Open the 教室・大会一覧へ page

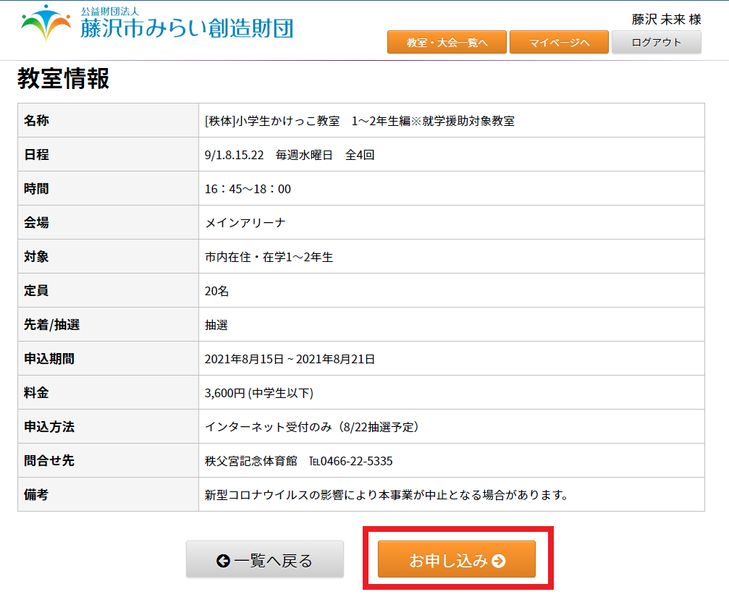point(447,43)
